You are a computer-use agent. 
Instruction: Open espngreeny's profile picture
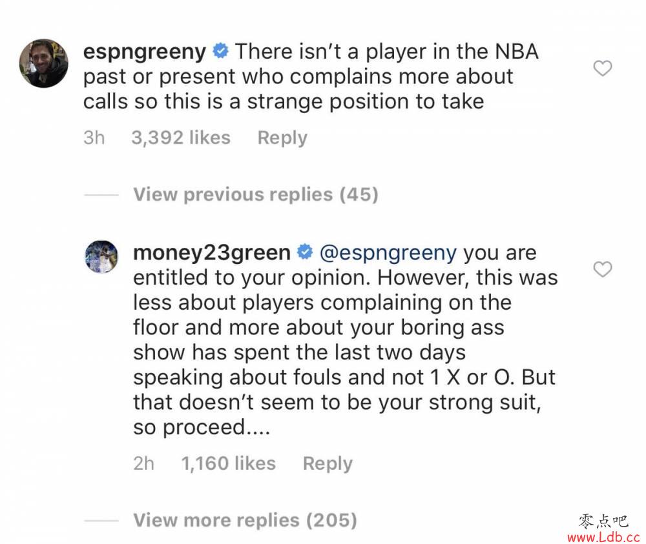pyautogui.click(x=44, y=63)
